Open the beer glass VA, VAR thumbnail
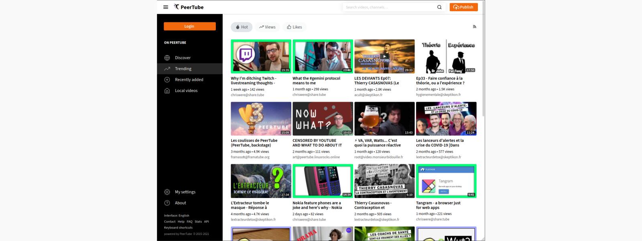Image resolution: width=642 pixels, height=241 pixels. point(384,118)
